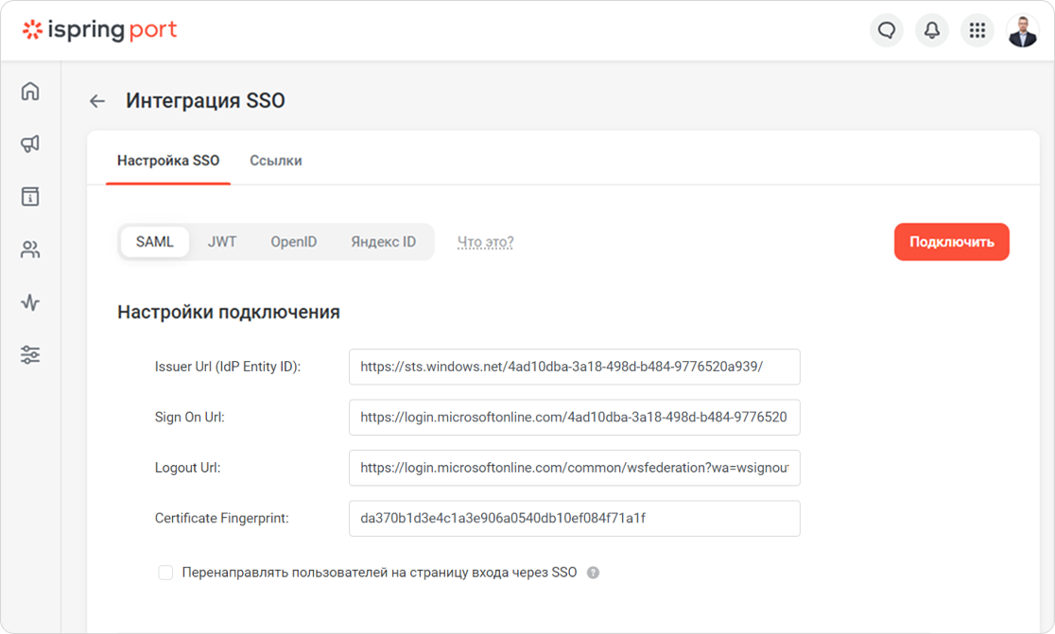Open the Что это? help link
1055x634 pixels.
tap(486, 242)
